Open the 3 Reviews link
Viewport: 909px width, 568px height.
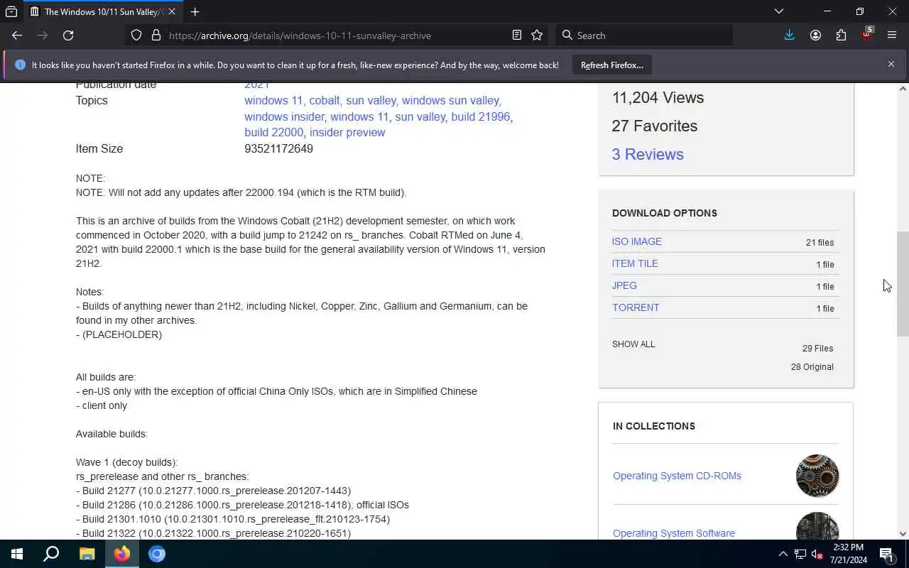coord(648,154)
